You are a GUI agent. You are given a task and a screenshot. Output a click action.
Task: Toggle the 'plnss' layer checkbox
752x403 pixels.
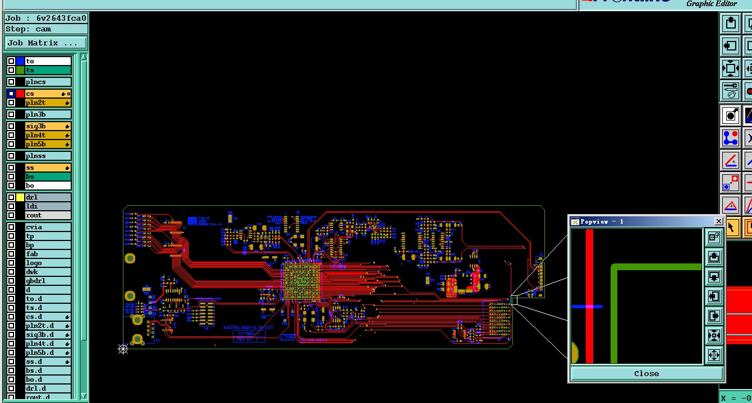(11, 156)
